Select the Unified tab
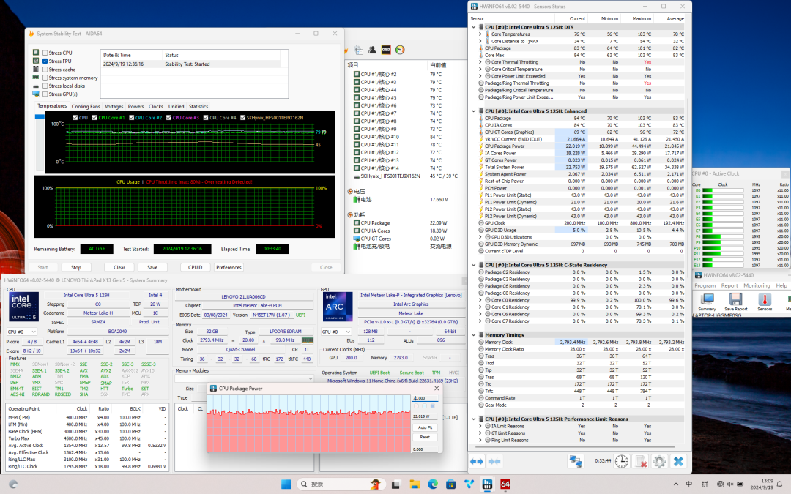Image resolution: width=791 pixels, height=494 pixels. click(x=176, y=107)
